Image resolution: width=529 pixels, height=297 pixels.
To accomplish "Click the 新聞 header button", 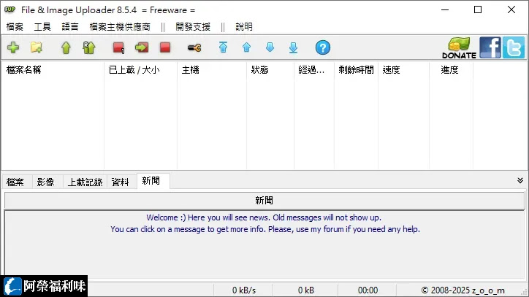I will 264,201.
